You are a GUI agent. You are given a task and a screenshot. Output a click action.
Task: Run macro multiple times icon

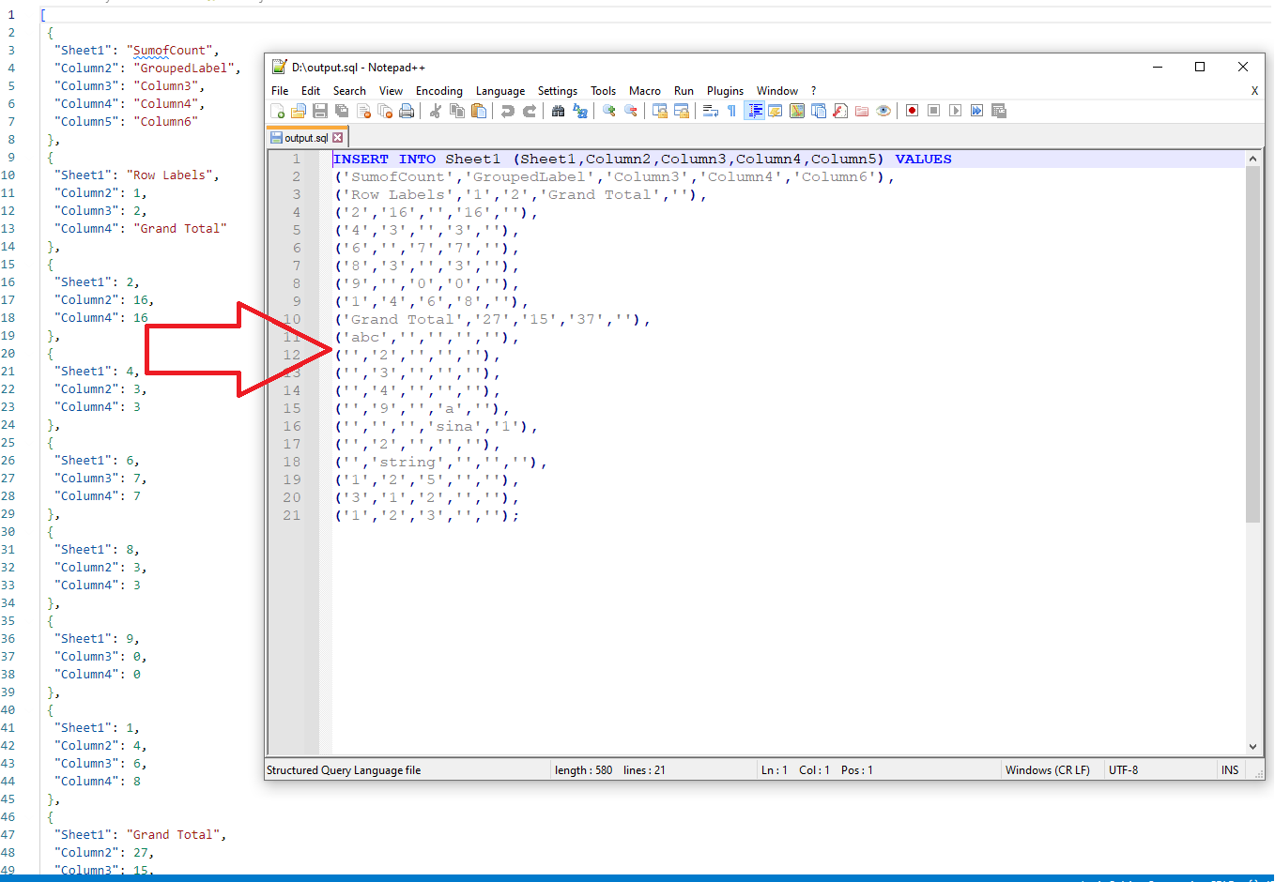(x=976, y=111)
